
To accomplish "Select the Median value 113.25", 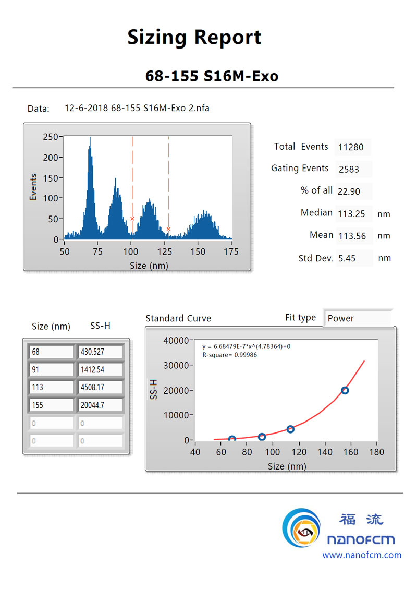I will point(353,214).
